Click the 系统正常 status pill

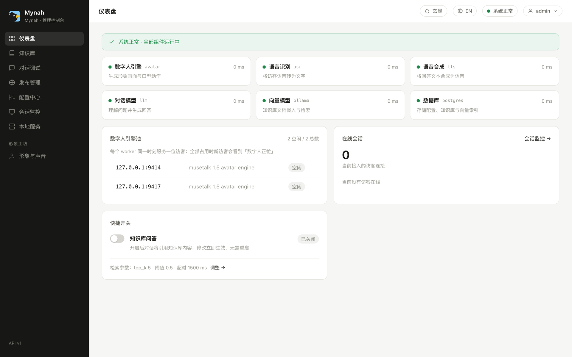(x=500, y=11)
